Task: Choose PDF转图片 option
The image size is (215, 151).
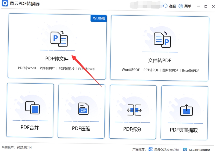Action: (66, 69)
